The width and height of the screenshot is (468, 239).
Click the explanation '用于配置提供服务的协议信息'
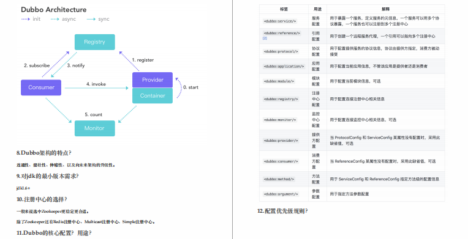pos(385,51)
